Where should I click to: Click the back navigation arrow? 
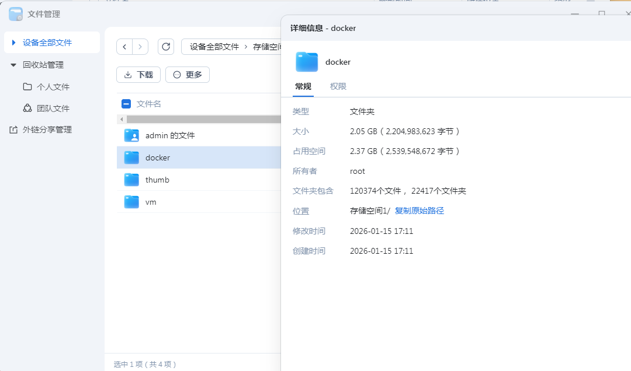pyautogui.click(x=124, y=47)
